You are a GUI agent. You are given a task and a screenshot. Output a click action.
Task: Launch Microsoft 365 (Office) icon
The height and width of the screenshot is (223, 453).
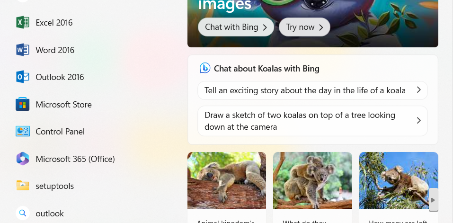23,159
